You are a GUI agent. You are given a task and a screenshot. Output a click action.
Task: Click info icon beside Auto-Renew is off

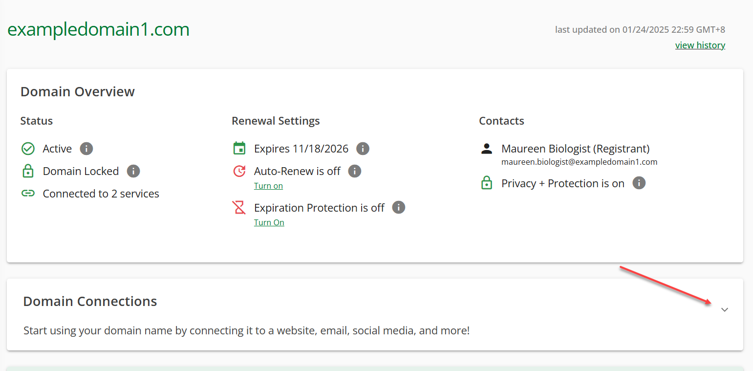355,171
